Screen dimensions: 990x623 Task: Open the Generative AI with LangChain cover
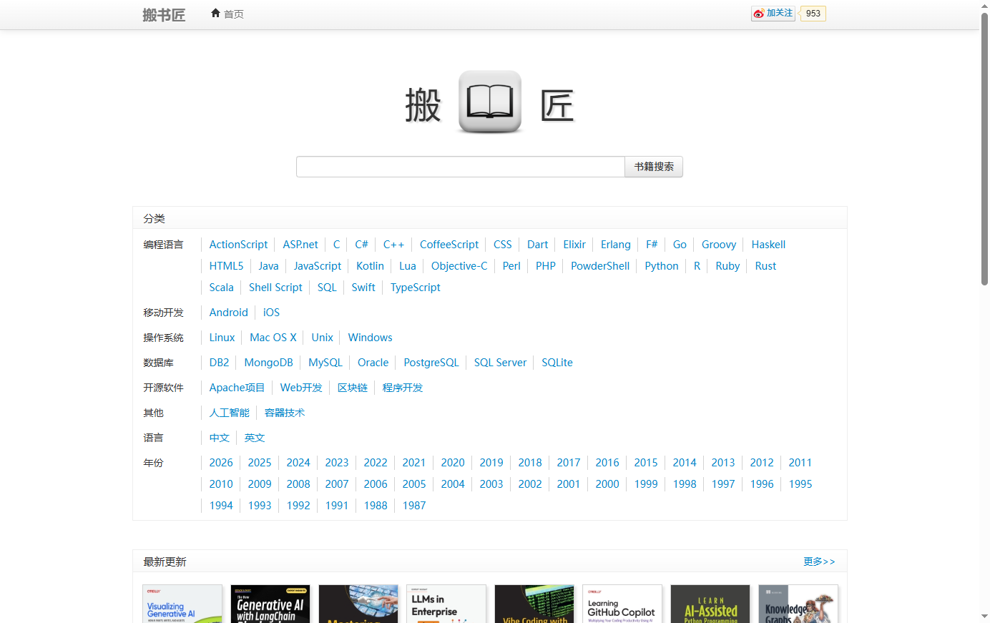(270, 604)
